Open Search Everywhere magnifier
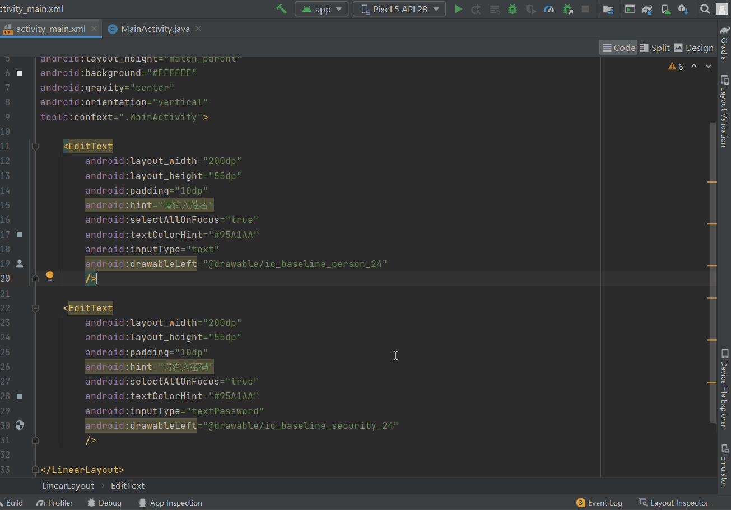Viewport: 731px width, 510px height. (705, 9)
